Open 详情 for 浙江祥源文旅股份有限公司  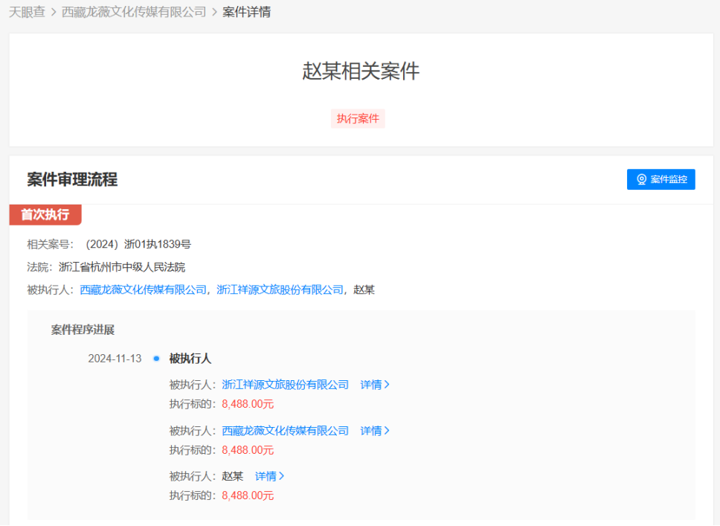(x=375, y=385)
